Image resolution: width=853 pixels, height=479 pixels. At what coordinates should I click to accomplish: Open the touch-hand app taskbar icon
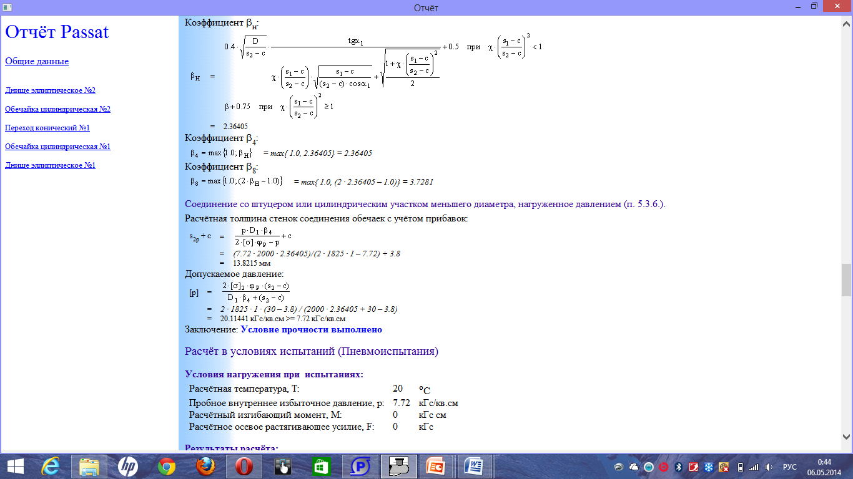[x=282, y=466]
